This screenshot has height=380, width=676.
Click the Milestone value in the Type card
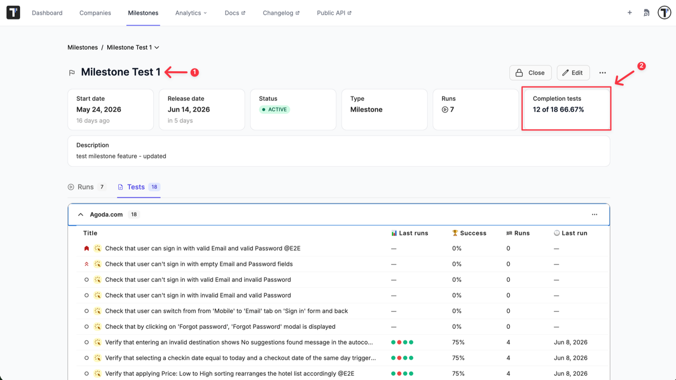pos(367,110)
